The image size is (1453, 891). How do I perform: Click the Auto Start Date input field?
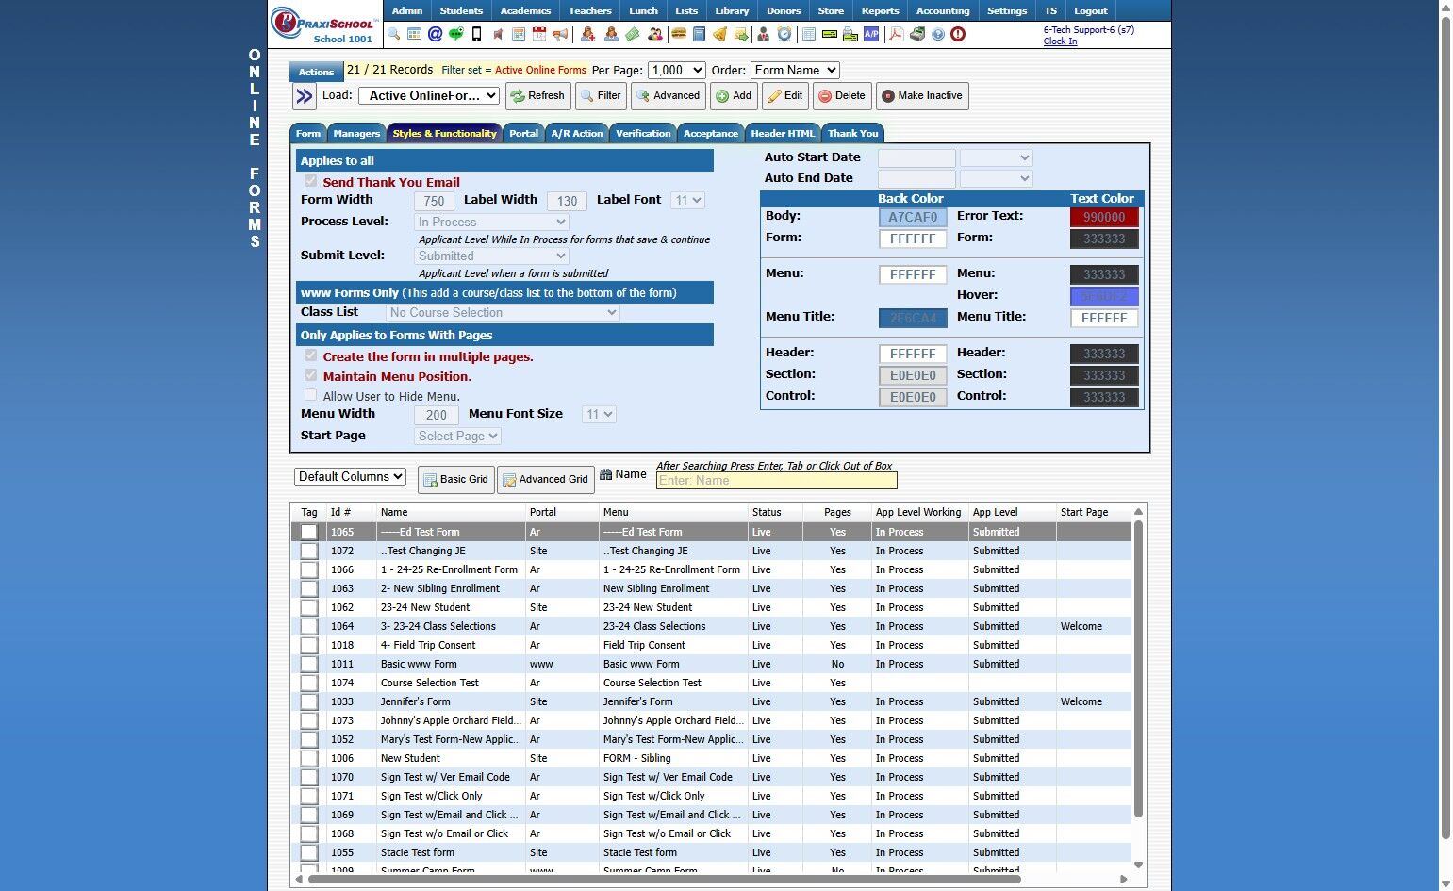click(916, 157)
